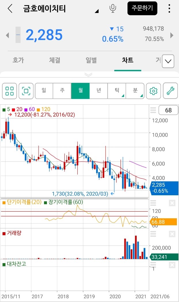Open the three-dot more options menu

tap(169, 8)
